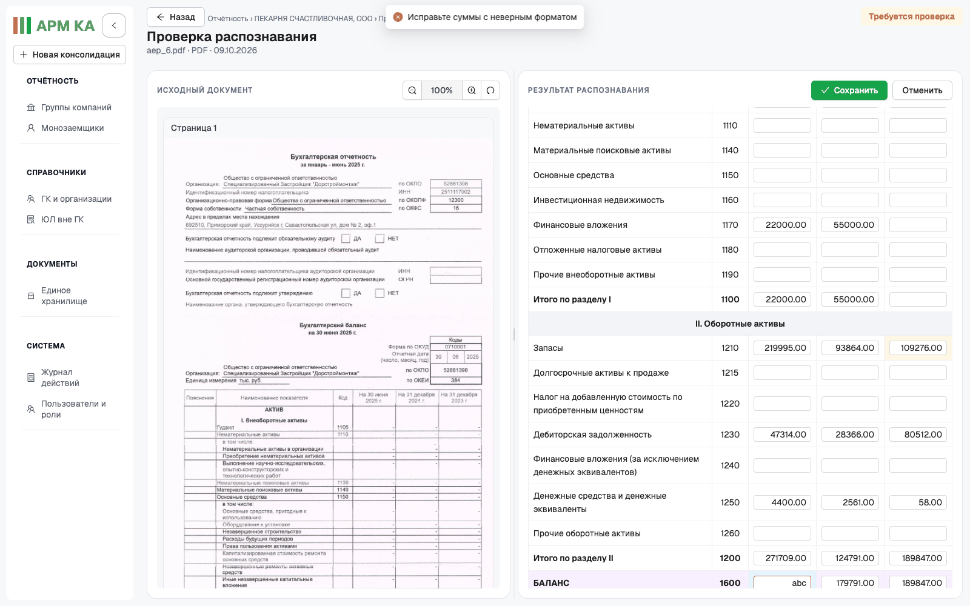
Task: Click first empty field of Основные средства row
Action: [782, 175]
